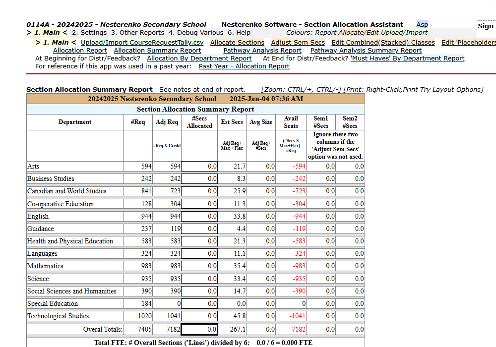
Task: Open the Allocation Report link
Action: (x=80, y=51)
